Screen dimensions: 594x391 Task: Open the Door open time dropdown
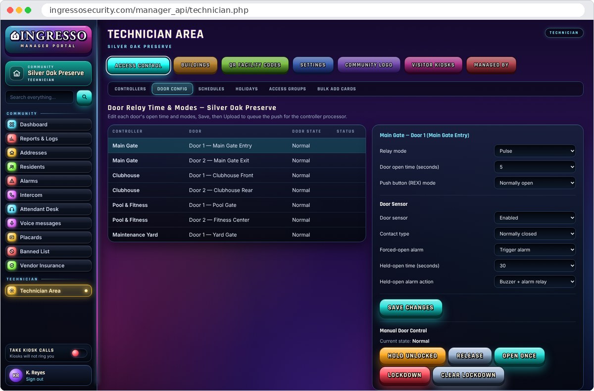coord(535,167)
